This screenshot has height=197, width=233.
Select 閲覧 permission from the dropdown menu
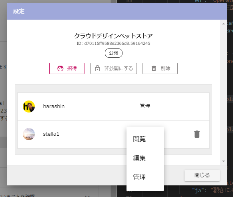[139, 139]
